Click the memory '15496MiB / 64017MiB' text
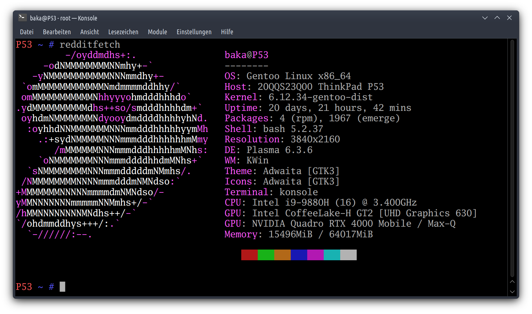 tap(321, 234)
